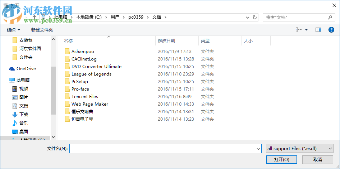Click the Web Page Maker folder icon

pyautogui.click(x=67, y=104)
